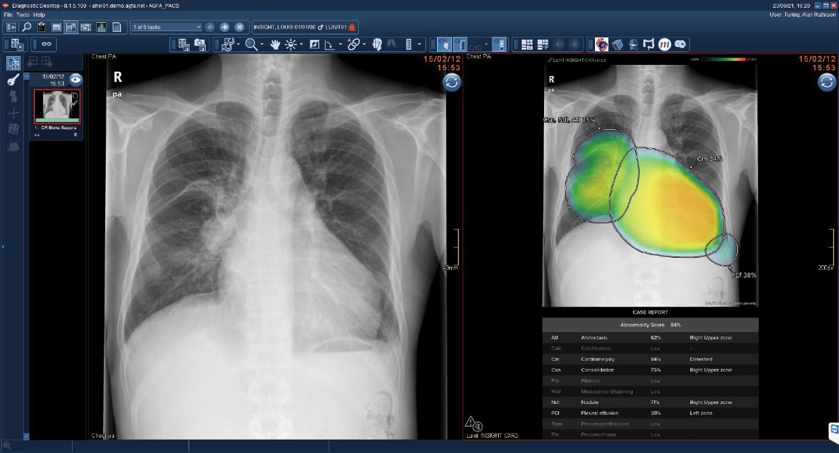
Task: Click the Lunit INSIGHT CXR3 label
Action: click(x=492, y=435)
